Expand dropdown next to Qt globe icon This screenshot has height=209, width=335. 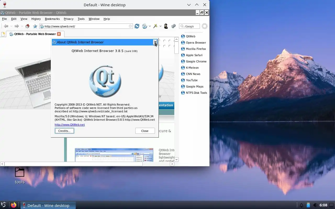pyautogui.click(x=150, y=26)
